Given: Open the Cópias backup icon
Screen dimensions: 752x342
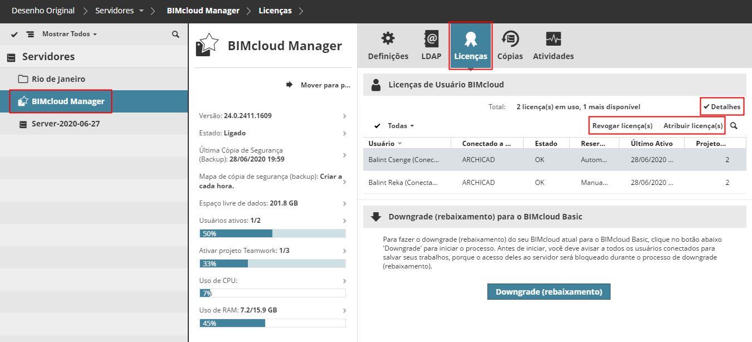Looking at the screenshot, I should pyautogui.click(x=510, y=39).
